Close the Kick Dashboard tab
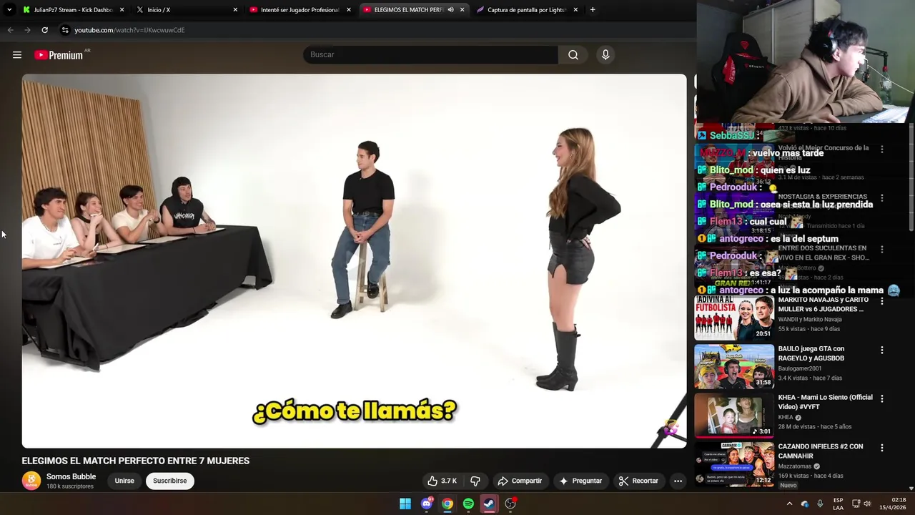 (x=122, y=10)
